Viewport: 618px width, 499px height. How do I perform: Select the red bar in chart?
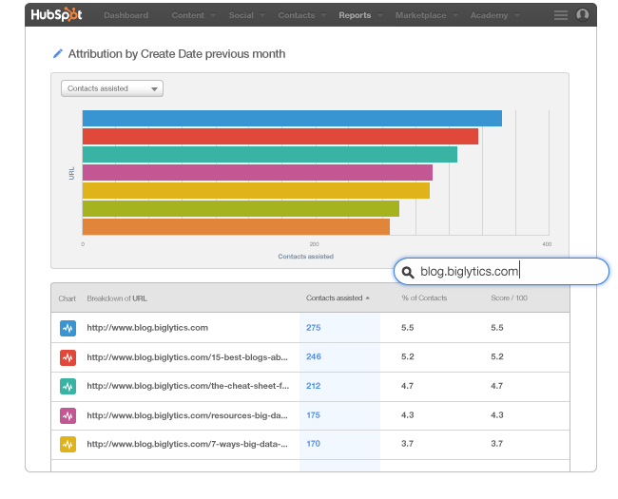[280, 136]
